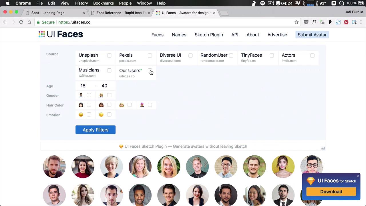Open Spotify menu bar icon
366x206 pixels.
[x=262, y=3]
